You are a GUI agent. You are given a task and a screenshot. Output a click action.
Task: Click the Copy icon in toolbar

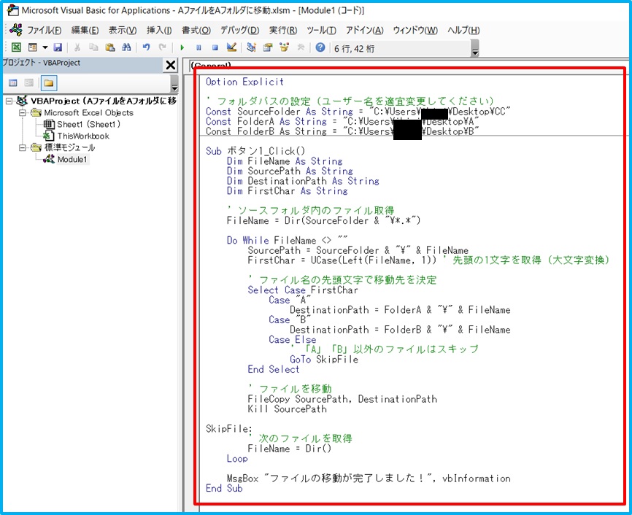(93, 47)
